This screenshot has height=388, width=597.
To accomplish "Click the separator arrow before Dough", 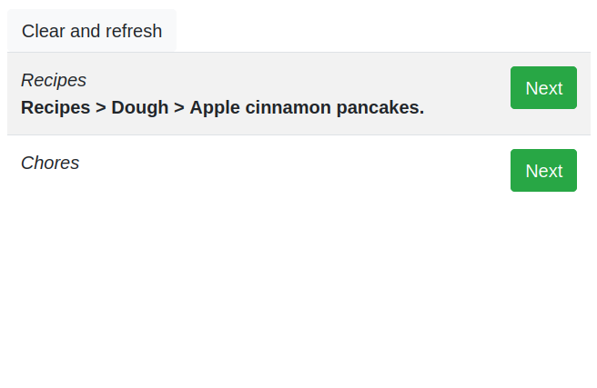I will pos(101,107).
